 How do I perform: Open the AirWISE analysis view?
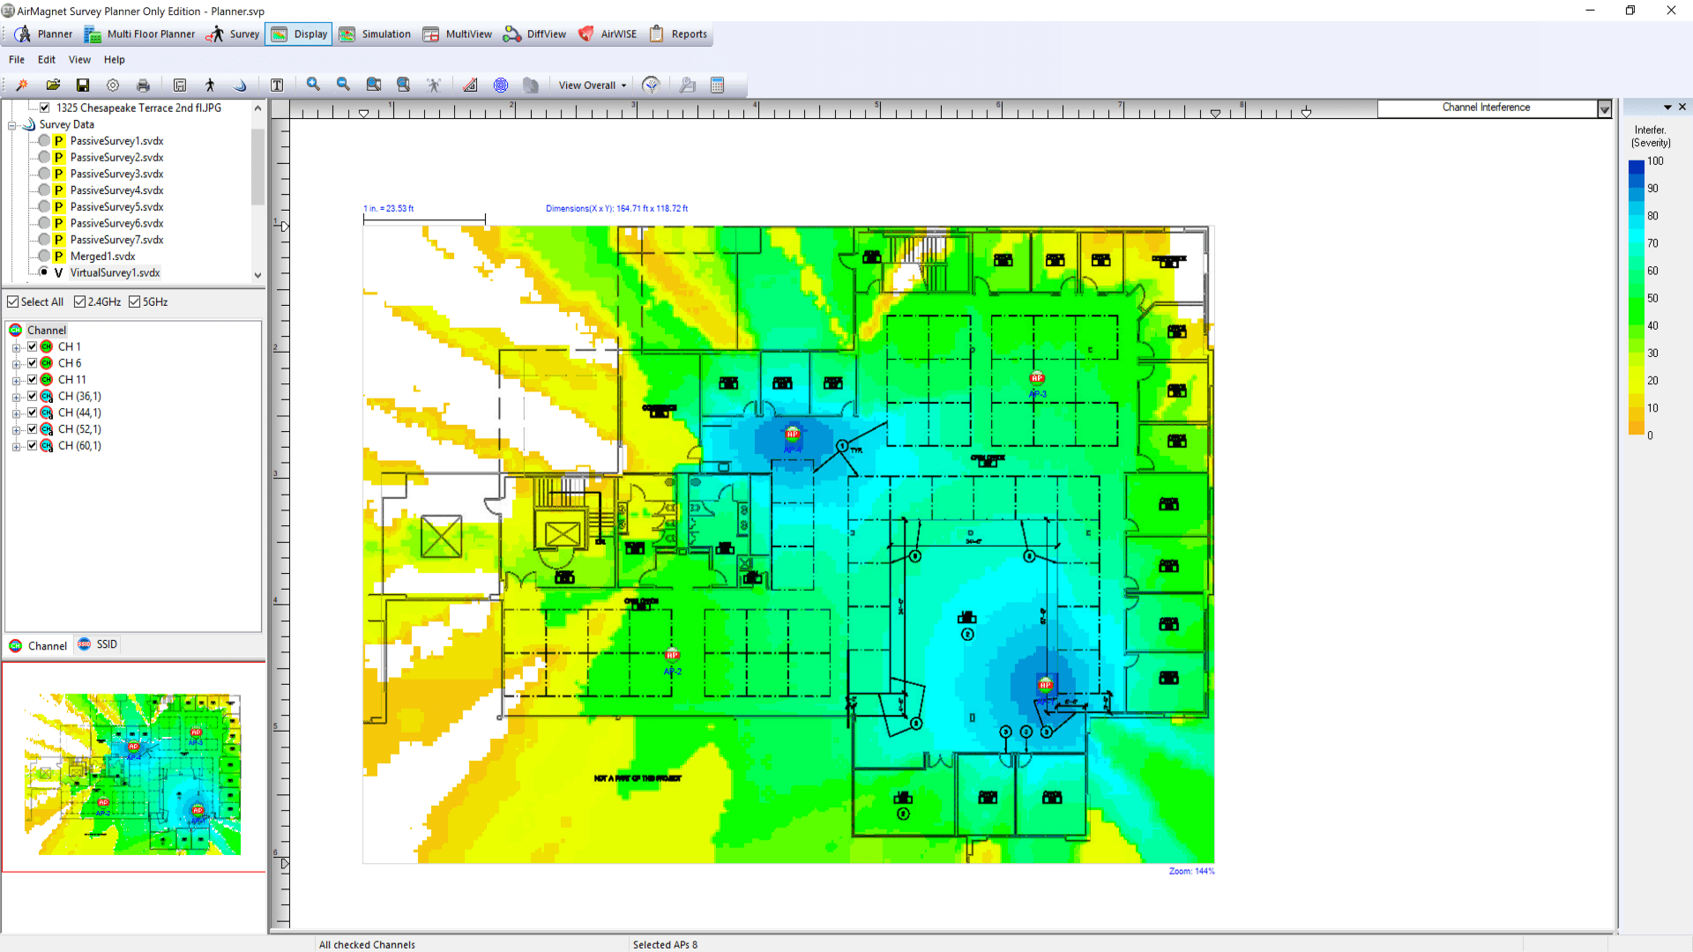[608, 33]
